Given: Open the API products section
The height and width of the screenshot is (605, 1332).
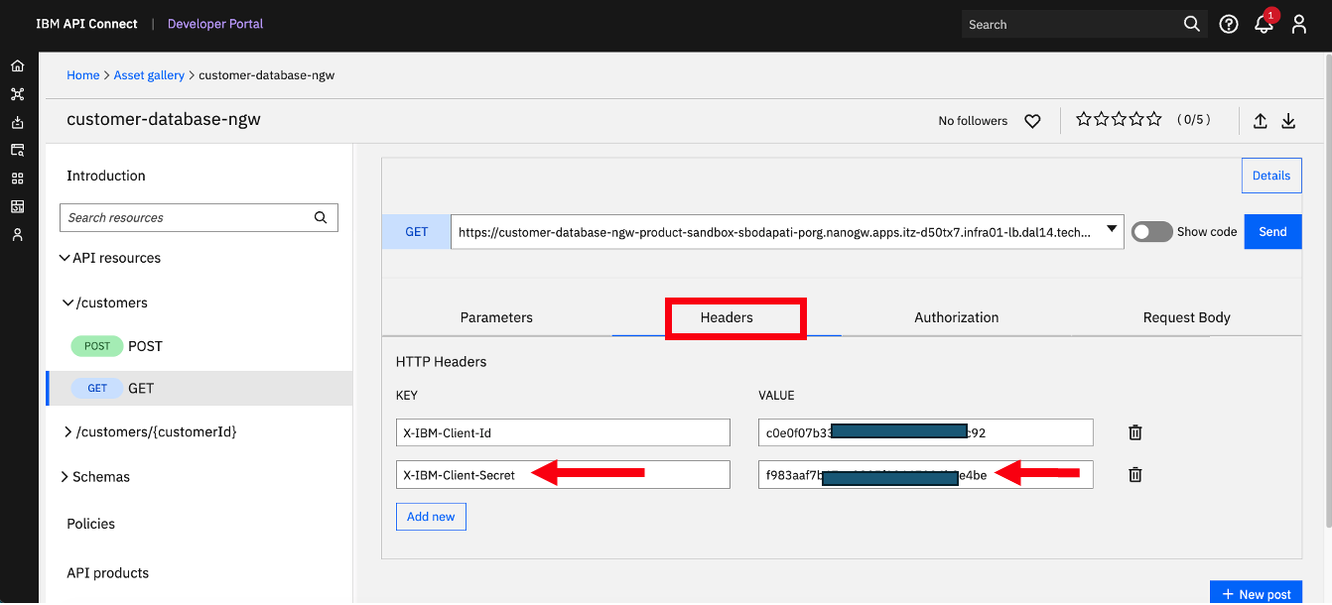Looking at the screenshot, I should click(107, 573).
